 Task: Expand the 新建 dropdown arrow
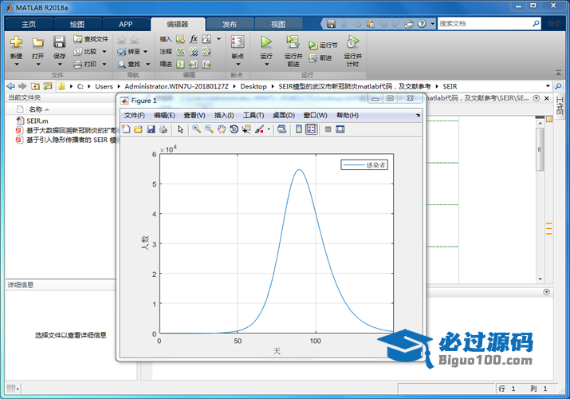(17, 65)
